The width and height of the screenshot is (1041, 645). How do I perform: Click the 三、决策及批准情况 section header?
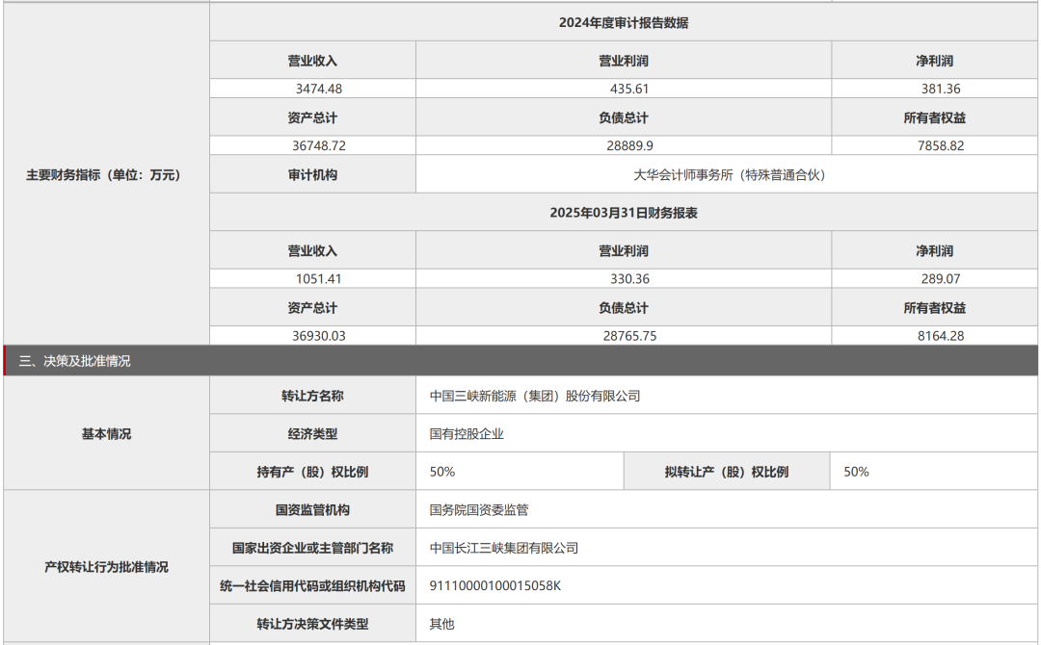click(x=75, y=362)
